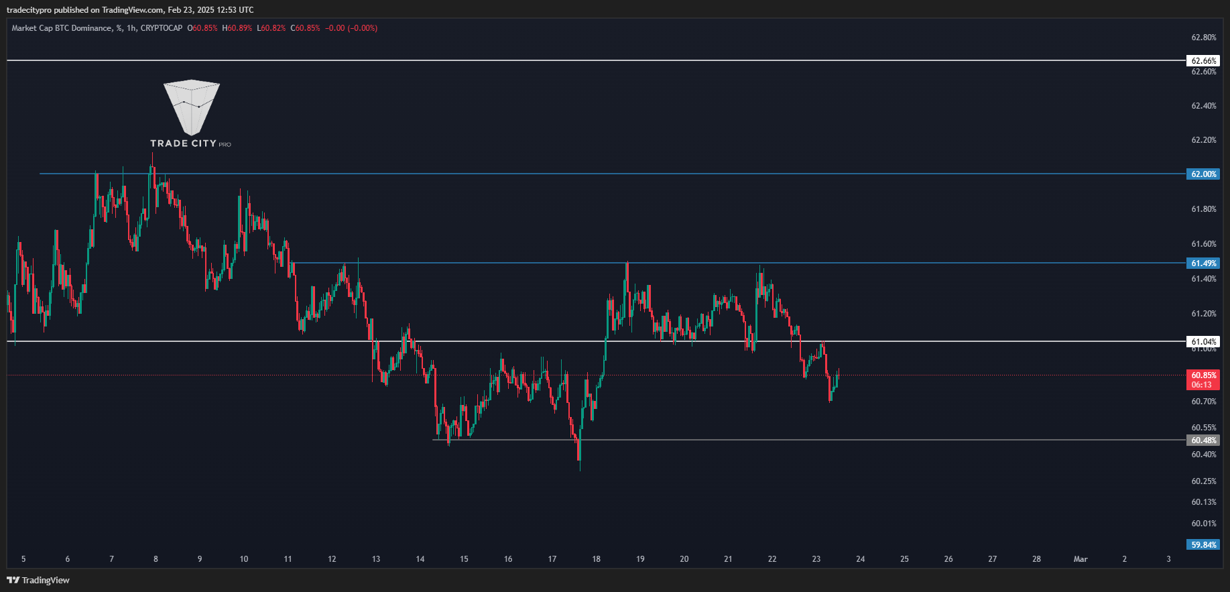Select the white 62.66% price label
This screenshot has width=1230, height=592.
pos(1204,61)
